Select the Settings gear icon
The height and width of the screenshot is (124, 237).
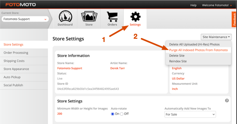pyautogui.click(x=135, y=16)
